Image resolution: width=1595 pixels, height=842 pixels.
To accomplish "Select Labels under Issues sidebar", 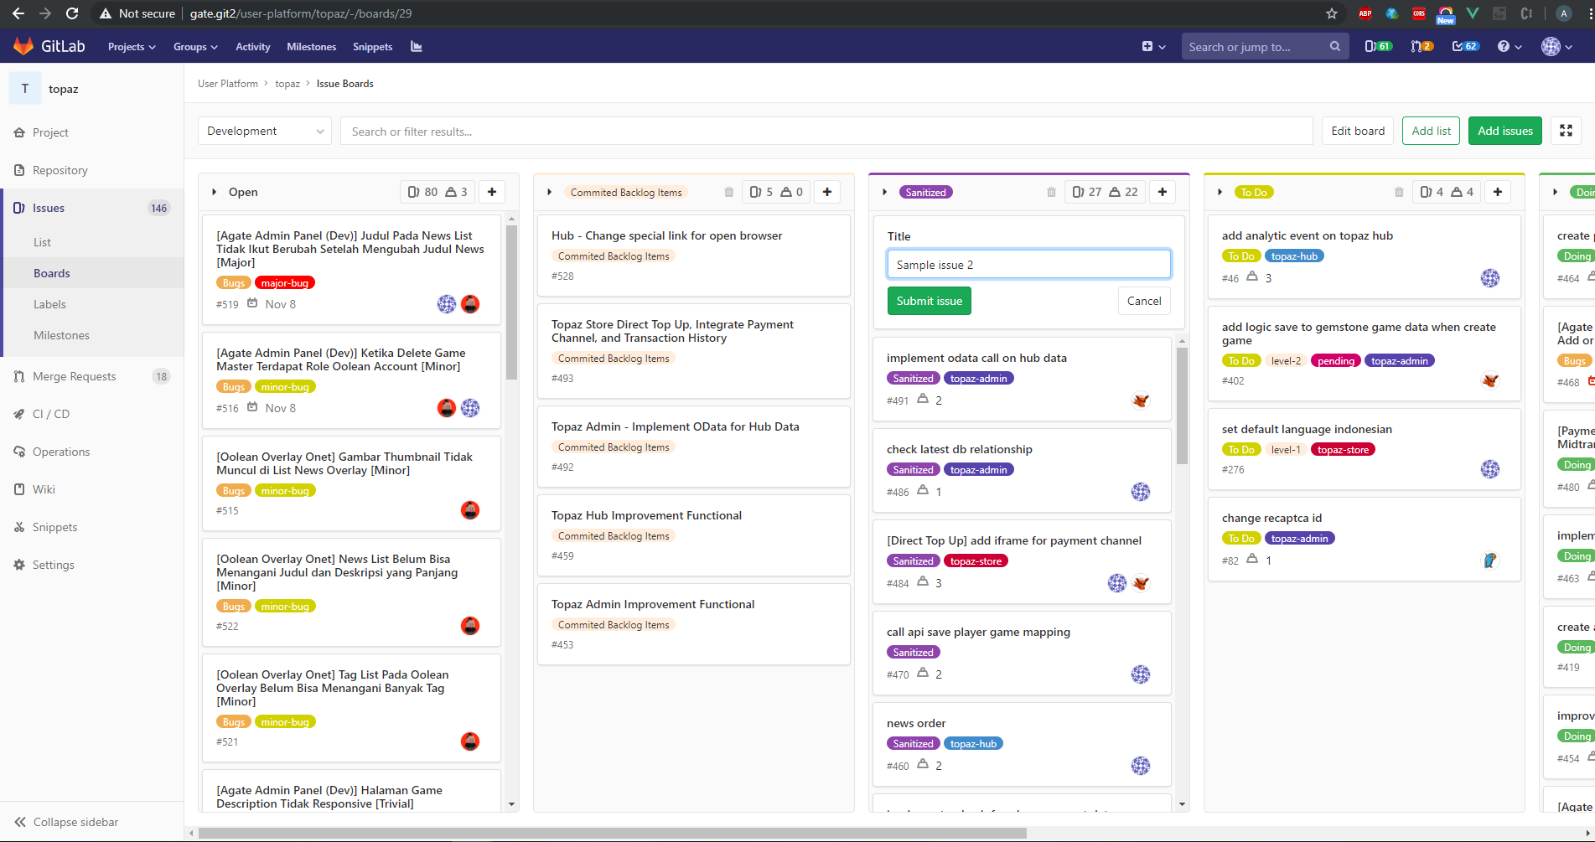I will click(x=49, y=304).
